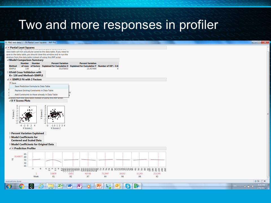Switch to PowerPoint on the taskbar
The image size is (271, 203).
(x=99, y=186)
